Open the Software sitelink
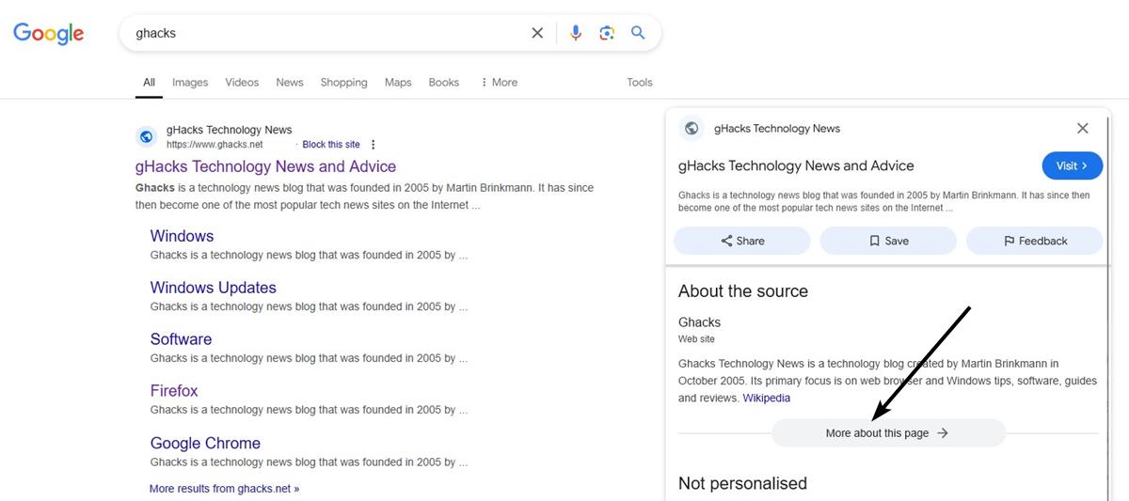Screen dimensions: 1129x501 (x=181, y=339)
